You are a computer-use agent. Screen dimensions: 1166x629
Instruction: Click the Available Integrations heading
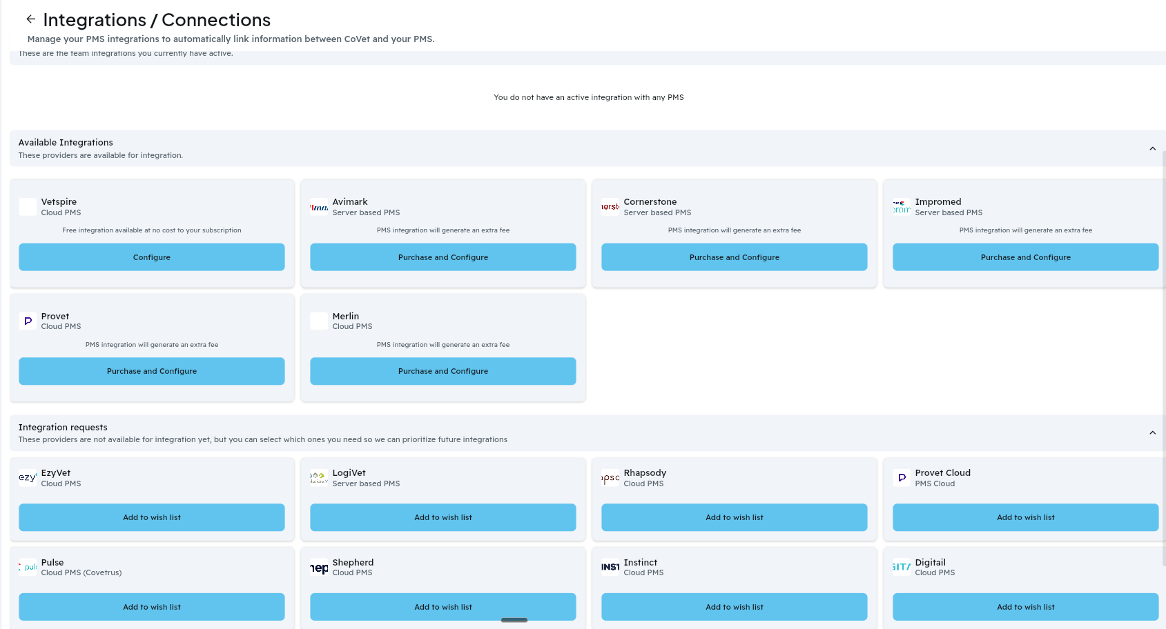66,143
